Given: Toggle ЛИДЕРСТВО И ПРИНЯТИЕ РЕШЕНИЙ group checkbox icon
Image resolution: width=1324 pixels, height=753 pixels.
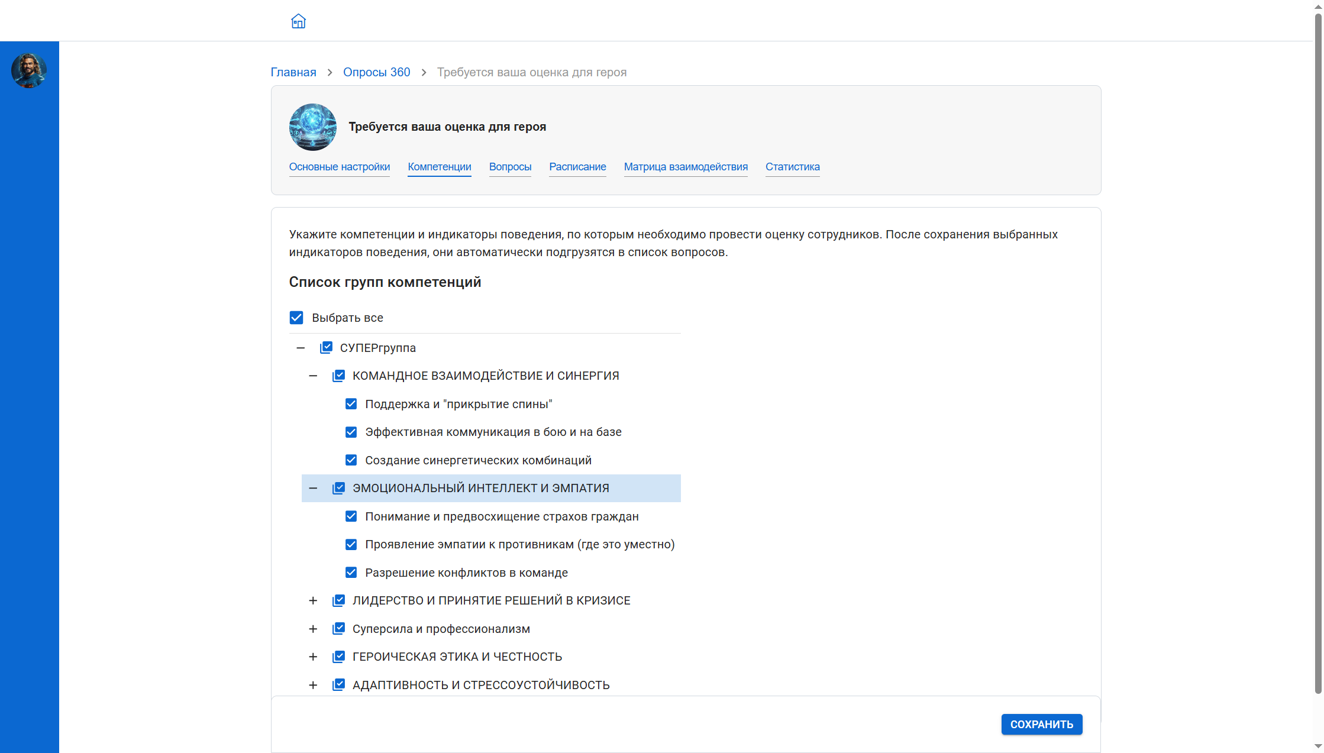Looking at the screenshot, I should click(x=338, y=600).
